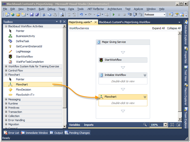Viewport: 190px width, 142px height.
Task: Open the 100% zoom level dropdown
Action: 165,125
